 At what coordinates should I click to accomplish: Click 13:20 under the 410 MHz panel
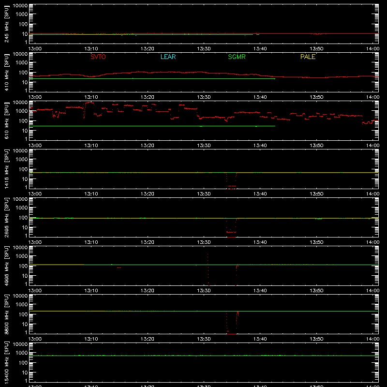pos(148,97)
